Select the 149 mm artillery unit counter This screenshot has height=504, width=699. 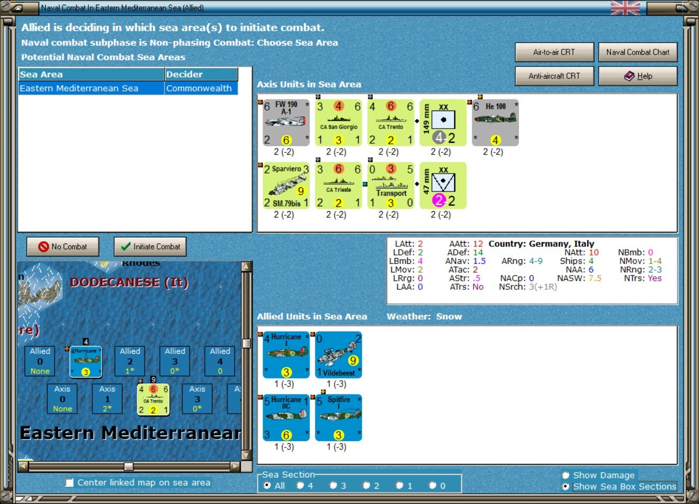pyautogui.click(x=443, y=123)
